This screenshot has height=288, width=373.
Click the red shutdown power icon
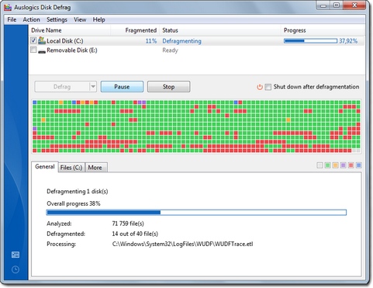pyautogui.click(x=260, y=87)
